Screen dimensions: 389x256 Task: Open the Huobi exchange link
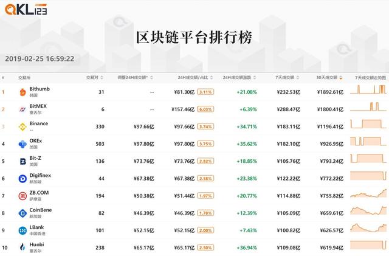point(36,244)
